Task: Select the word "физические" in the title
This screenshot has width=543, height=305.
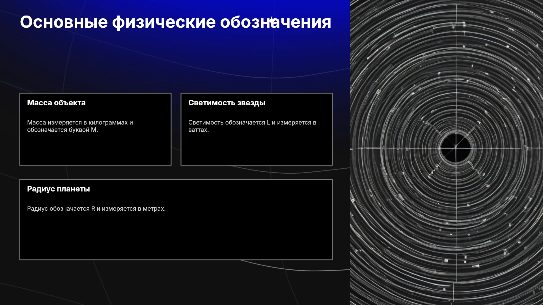Action: pyautogui.click(x=164, y=22)
